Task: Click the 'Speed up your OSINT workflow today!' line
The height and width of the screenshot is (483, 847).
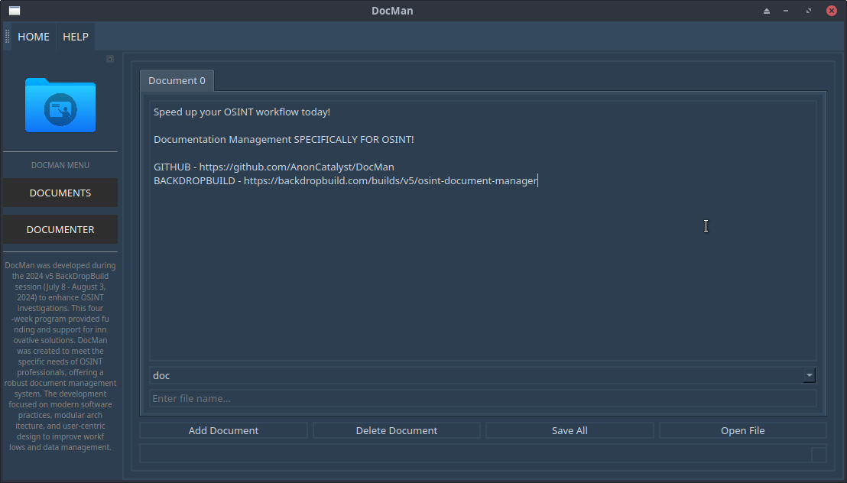Action: (242, 112)
